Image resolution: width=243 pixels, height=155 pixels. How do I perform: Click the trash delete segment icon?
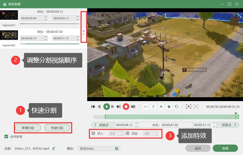pyautogui.click(x=153, y=107)
